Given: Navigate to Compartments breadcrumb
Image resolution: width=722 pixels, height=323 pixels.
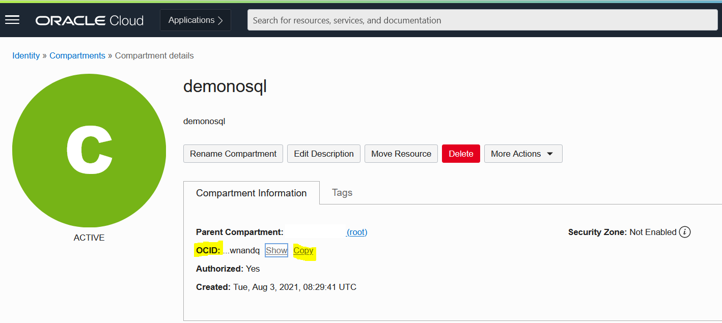Looking at the screenshot, I should [x=77, y=55].
